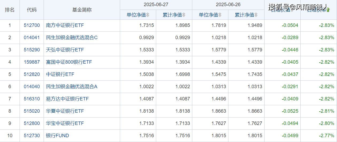The width and height of the screenshot is (337, 142).
Task: Select value 1.6998 for 中证银行ETF
Action: tap(183, 75)
